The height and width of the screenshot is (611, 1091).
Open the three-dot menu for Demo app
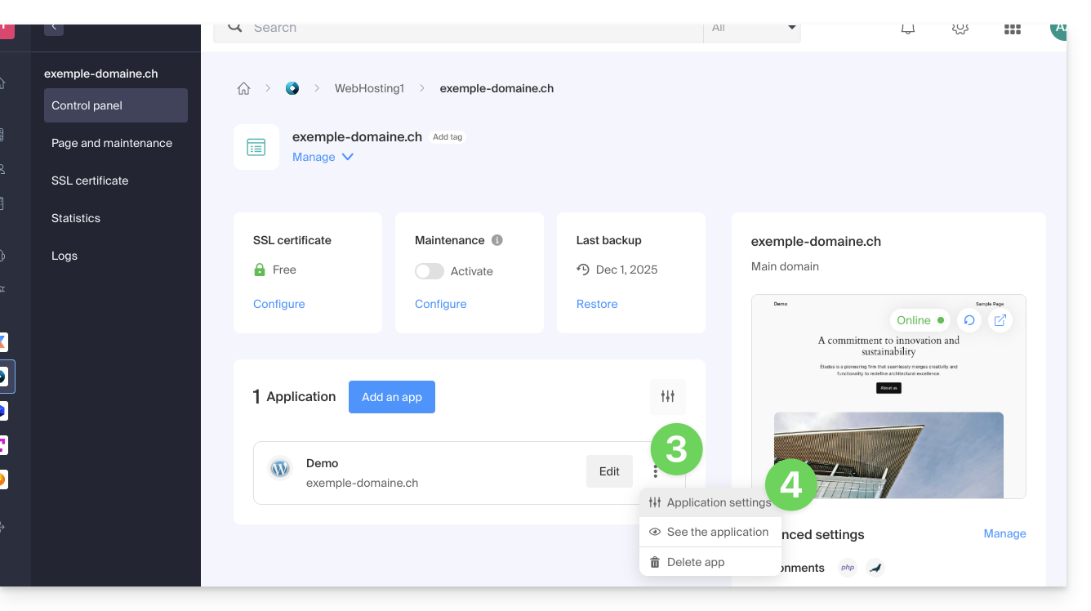(655, 471)
